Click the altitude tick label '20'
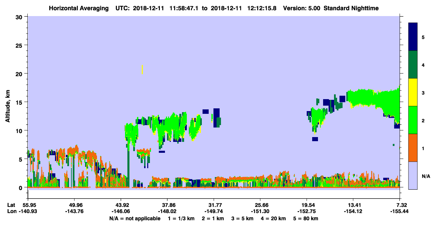The height and width of the screenshot is (228, 444). click(20, 73)
